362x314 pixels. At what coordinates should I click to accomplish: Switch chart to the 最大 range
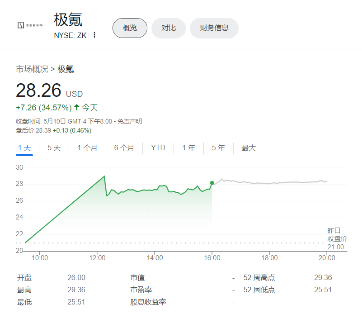(248, 147)
